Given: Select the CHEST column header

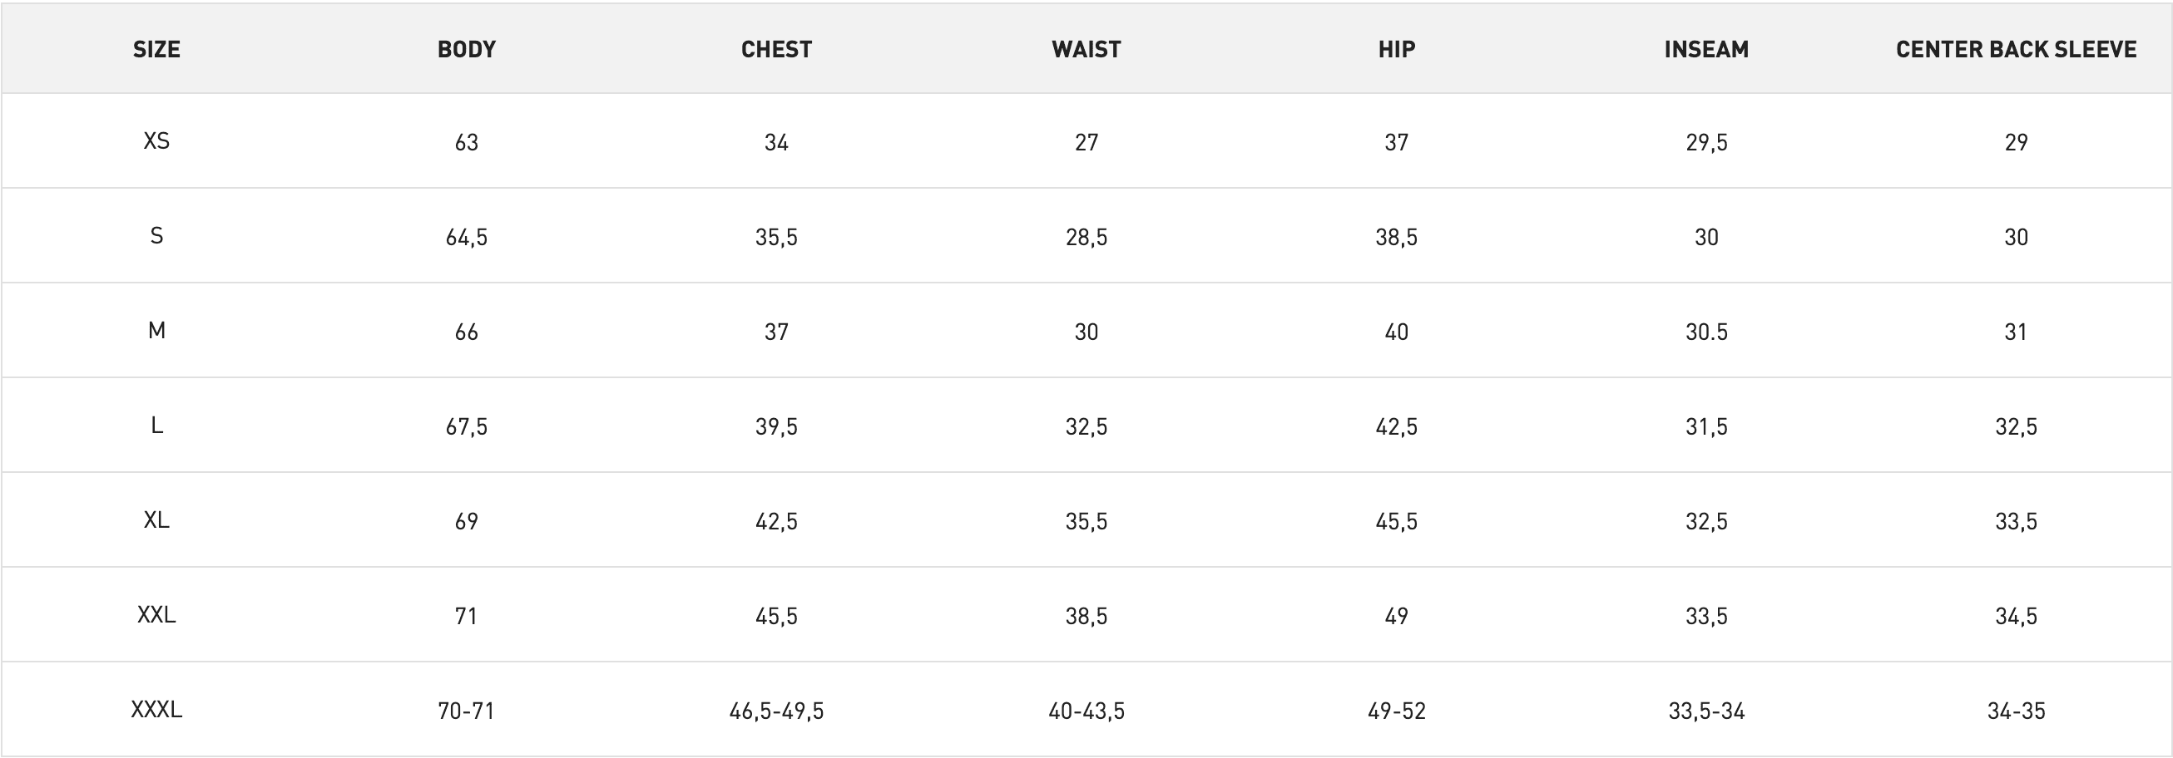Looking at the screenshot, I should pyautogui.click(x=776, y=49).
